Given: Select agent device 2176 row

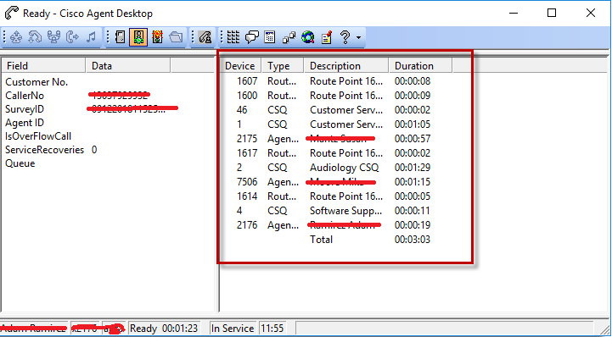Looking at the screenshot, I should point(247,225).
